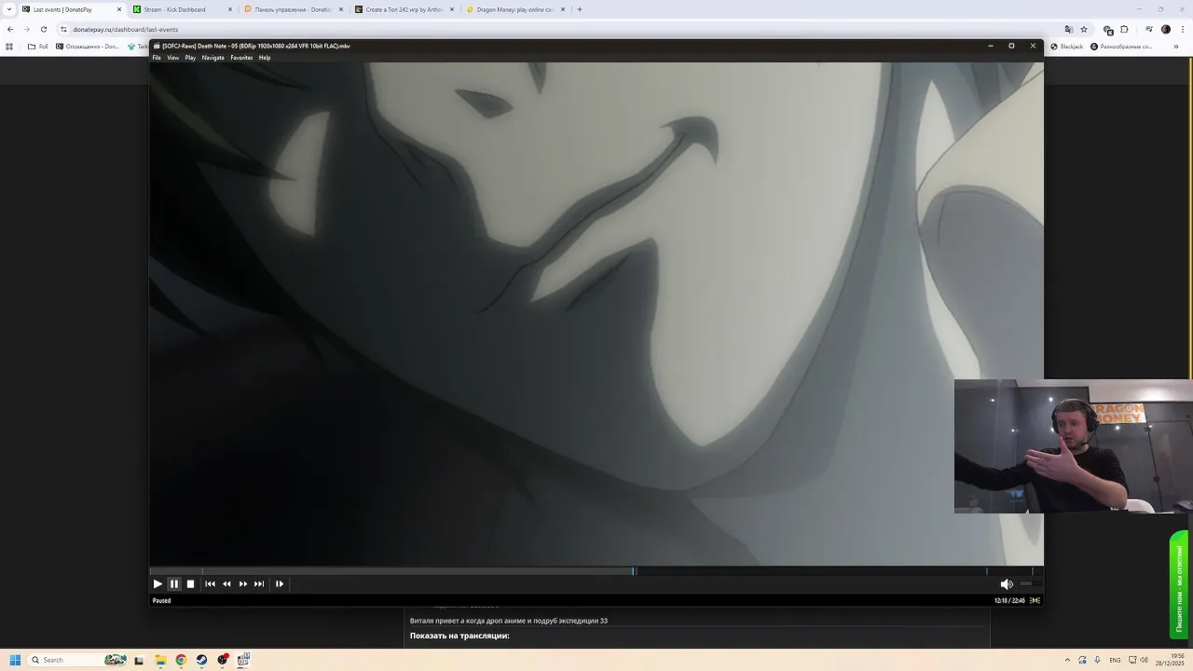This screenshot has height=671, width=1193.
Task: Step one frame forward in the player
Action: (x=280, y=583)
